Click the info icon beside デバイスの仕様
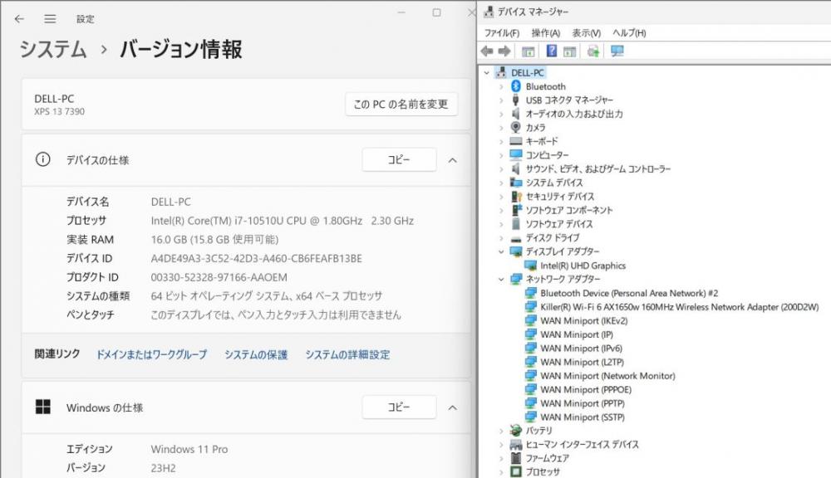Image resolution: width=831 pixels, height=478 pixels. [x=43, y=159]
